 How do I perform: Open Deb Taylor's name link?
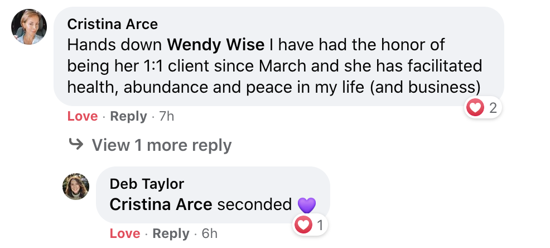(x=147, y=184)
